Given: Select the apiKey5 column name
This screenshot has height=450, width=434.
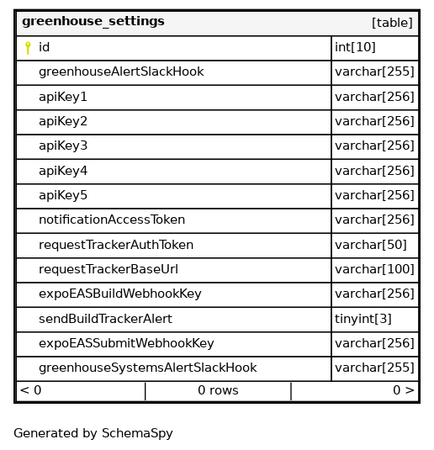Looking at the screenshot, I should coord(63,196).
